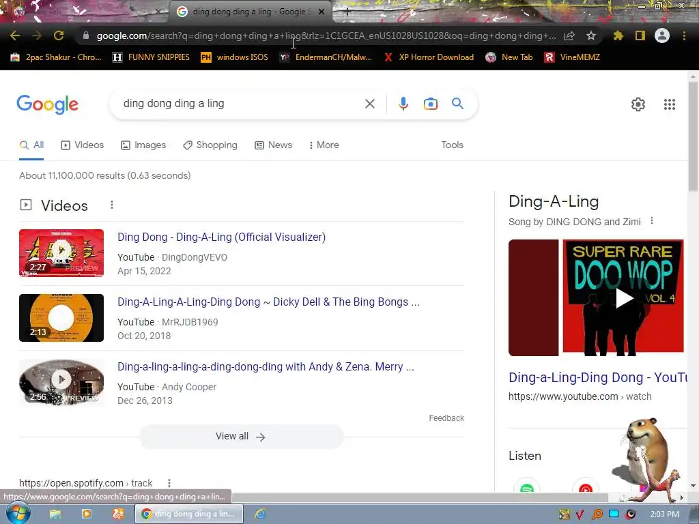Screen dimensions: 699x524
Task: Open the Windows Start orb
Action: (x=18, y=514)
